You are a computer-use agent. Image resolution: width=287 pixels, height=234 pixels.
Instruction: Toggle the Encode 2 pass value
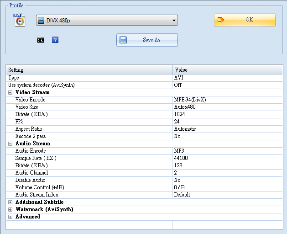228,136
